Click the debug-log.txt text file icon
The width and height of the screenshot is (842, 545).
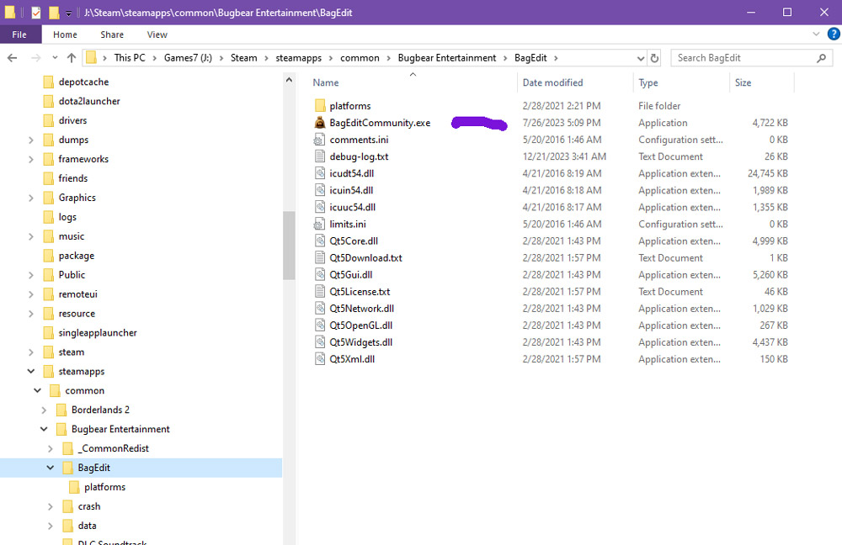[x=319, y=156]
